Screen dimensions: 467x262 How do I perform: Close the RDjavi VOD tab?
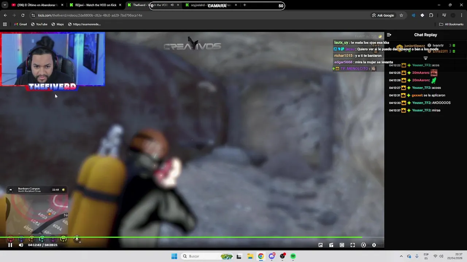pyautogui.click(x=120, y=5)
